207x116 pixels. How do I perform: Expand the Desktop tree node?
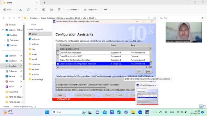[4, 35]
